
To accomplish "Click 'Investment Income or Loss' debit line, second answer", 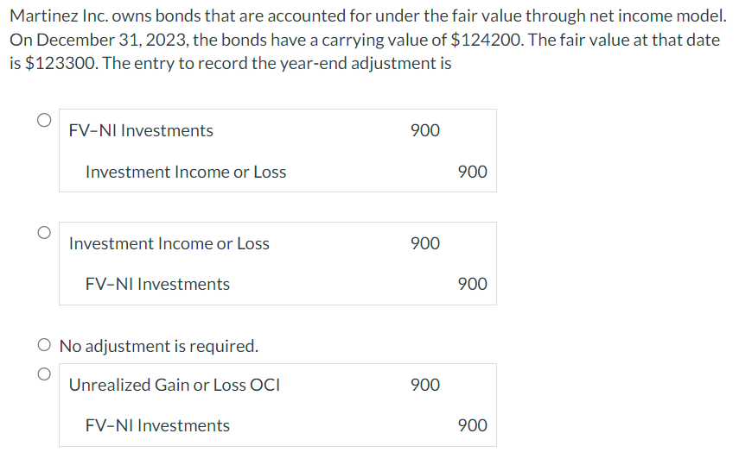I will coord(169,243).
